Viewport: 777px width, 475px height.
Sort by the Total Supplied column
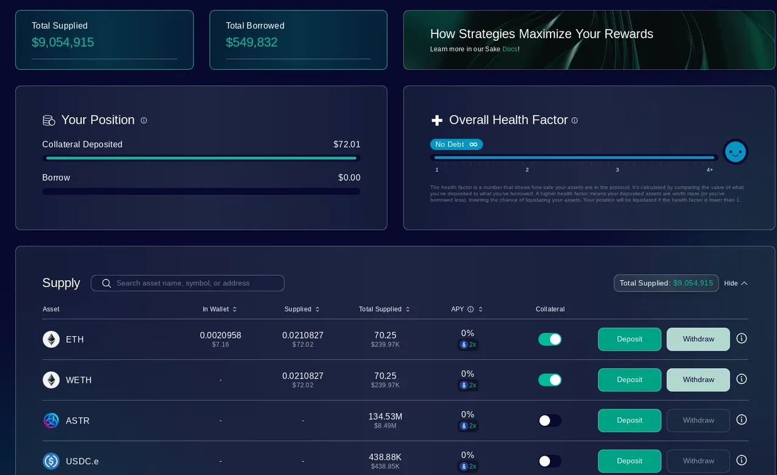[384, 309]
